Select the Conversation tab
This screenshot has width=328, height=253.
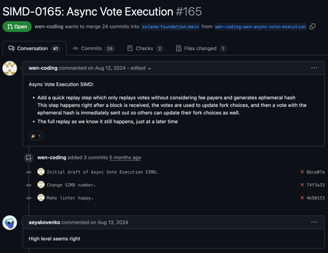click(x=35, y=49)
